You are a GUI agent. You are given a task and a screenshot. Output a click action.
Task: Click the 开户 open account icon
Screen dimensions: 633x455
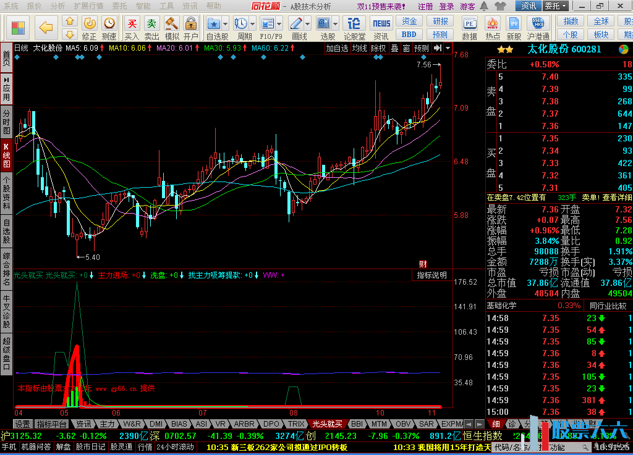tap(190, 28)
